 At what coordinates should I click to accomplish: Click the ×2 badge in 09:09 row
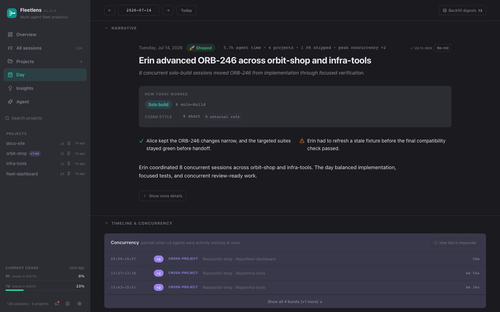(x=159, y=259)
